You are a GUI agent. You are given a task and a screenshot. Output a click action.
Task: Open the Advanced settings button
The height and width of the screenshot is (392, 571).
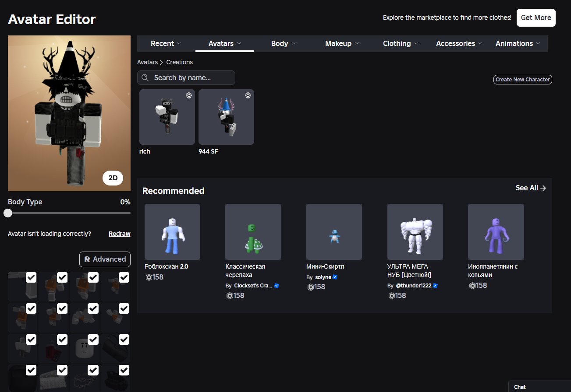click(105, 259)
